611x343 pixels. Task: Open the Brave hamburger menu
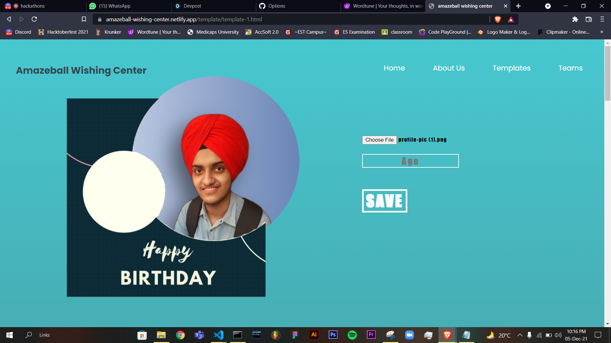pos(602,19)
